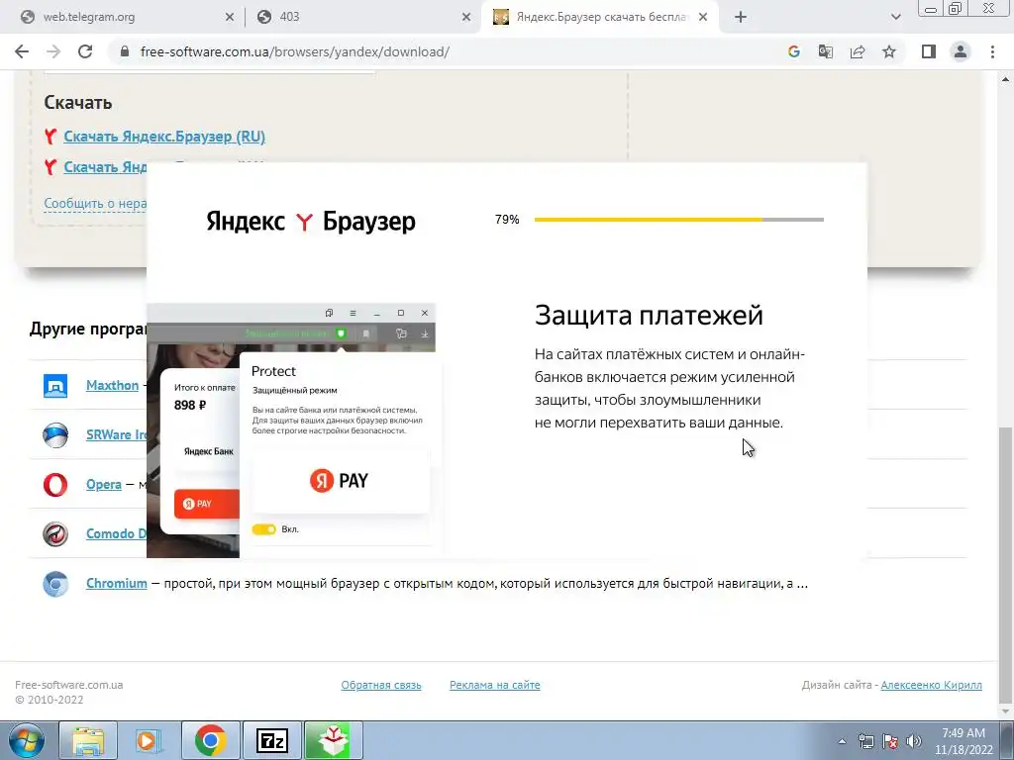
Task: Click the installer progress bar at 79%
Action: click(x=679, y=220)
